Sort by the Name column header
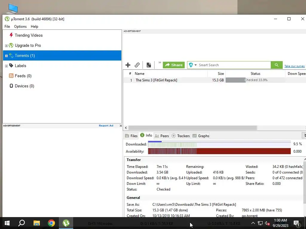The width and height of the screenshot is (306, 229). coord(170,74)
